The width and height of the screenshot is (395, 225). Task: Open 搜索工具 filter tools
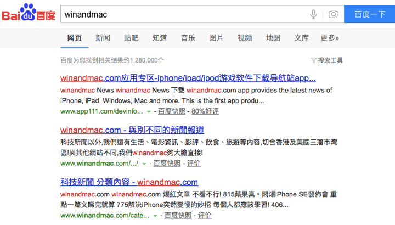326,60
